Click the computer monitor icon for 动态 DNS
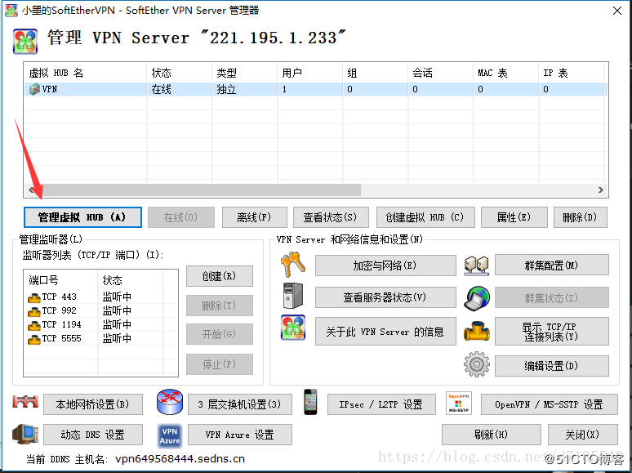This screenshot has width=632, height=473. [x=25, y=435]
